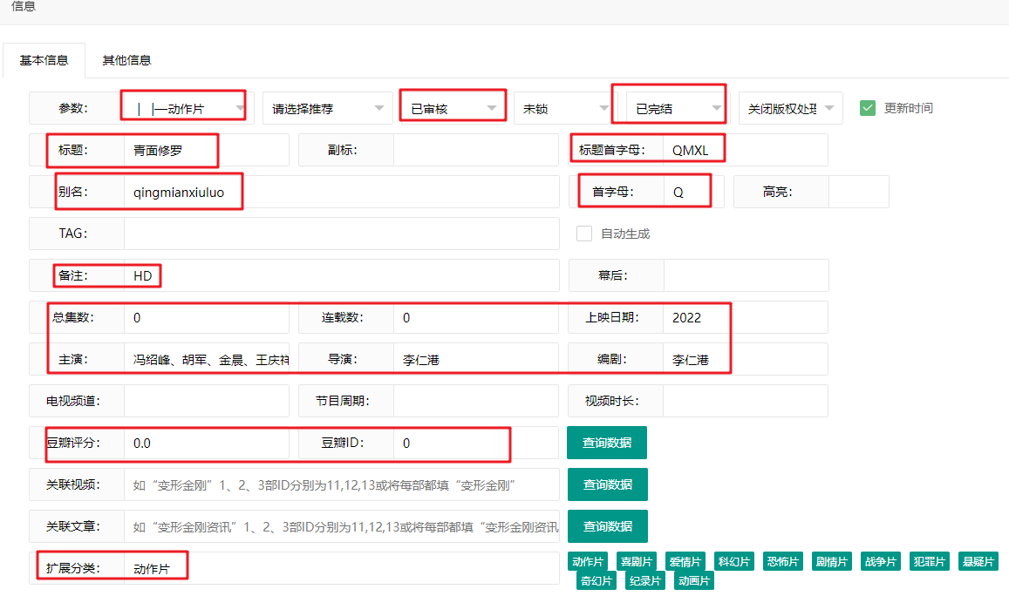Click 查询数据 button beside 关联文章
This screenshot has width=1009, height=596.
tap(608, 526)
